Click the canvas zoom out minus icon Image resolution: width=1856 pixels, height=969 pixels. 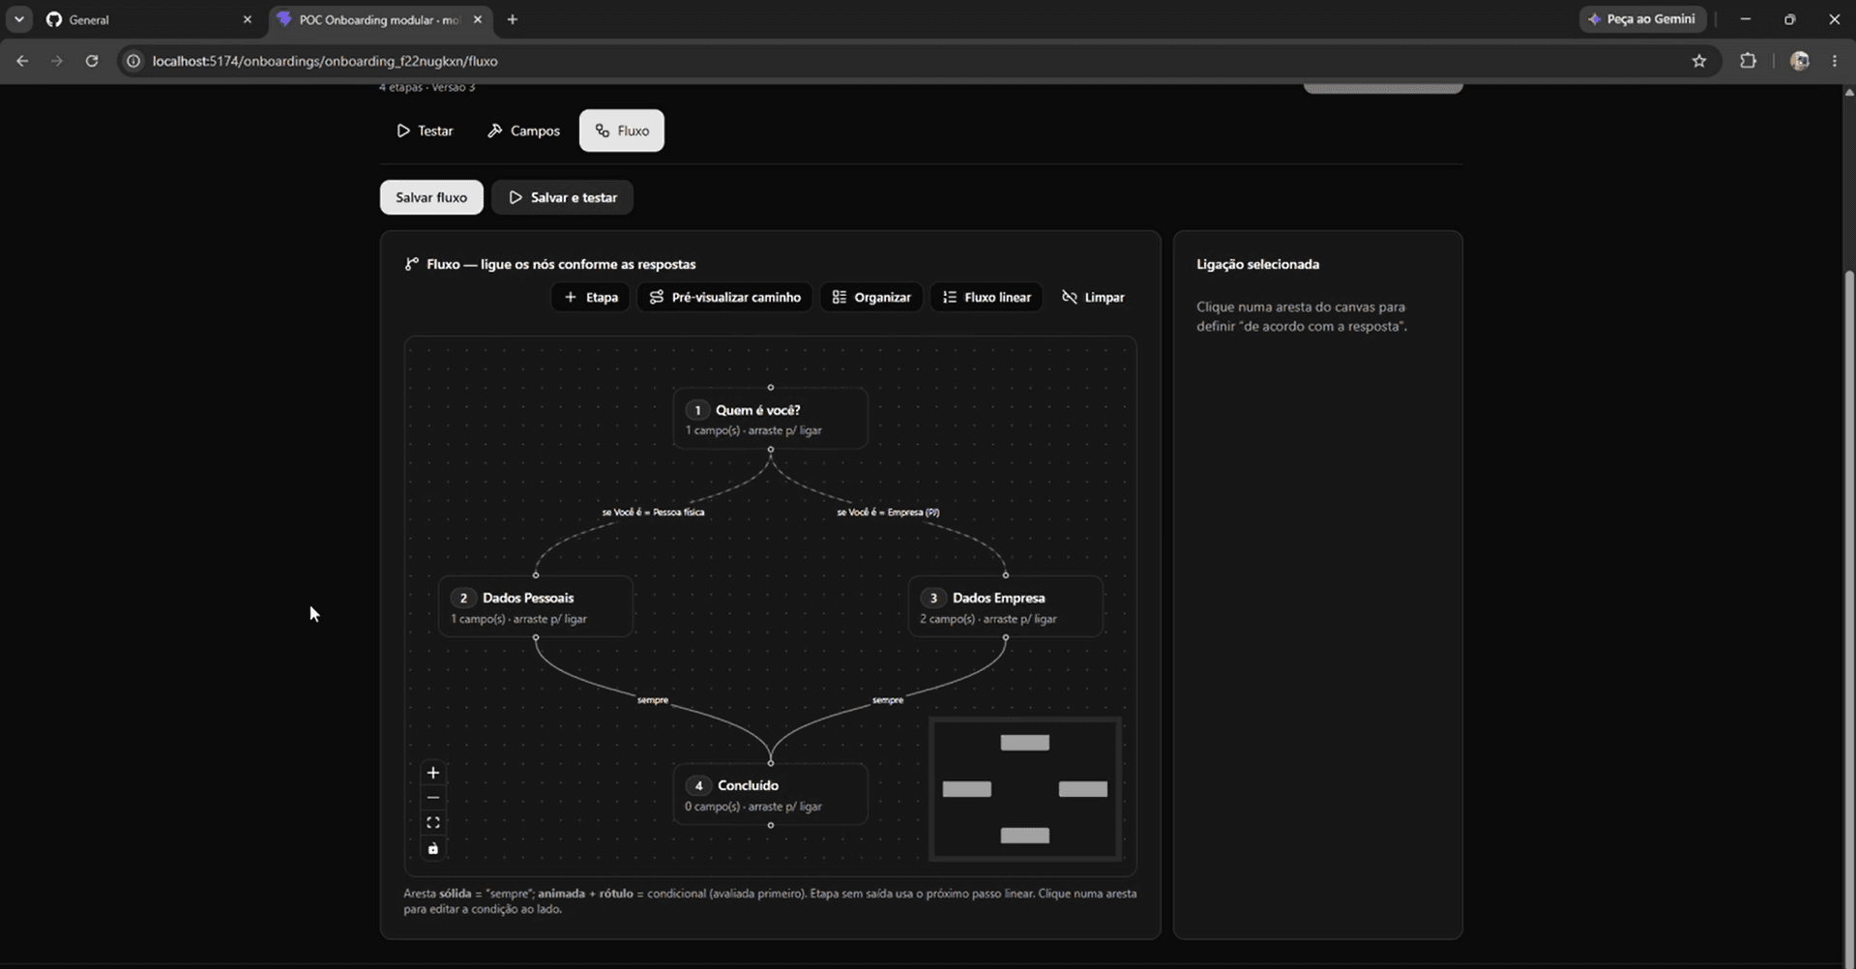tap(432, 798)
